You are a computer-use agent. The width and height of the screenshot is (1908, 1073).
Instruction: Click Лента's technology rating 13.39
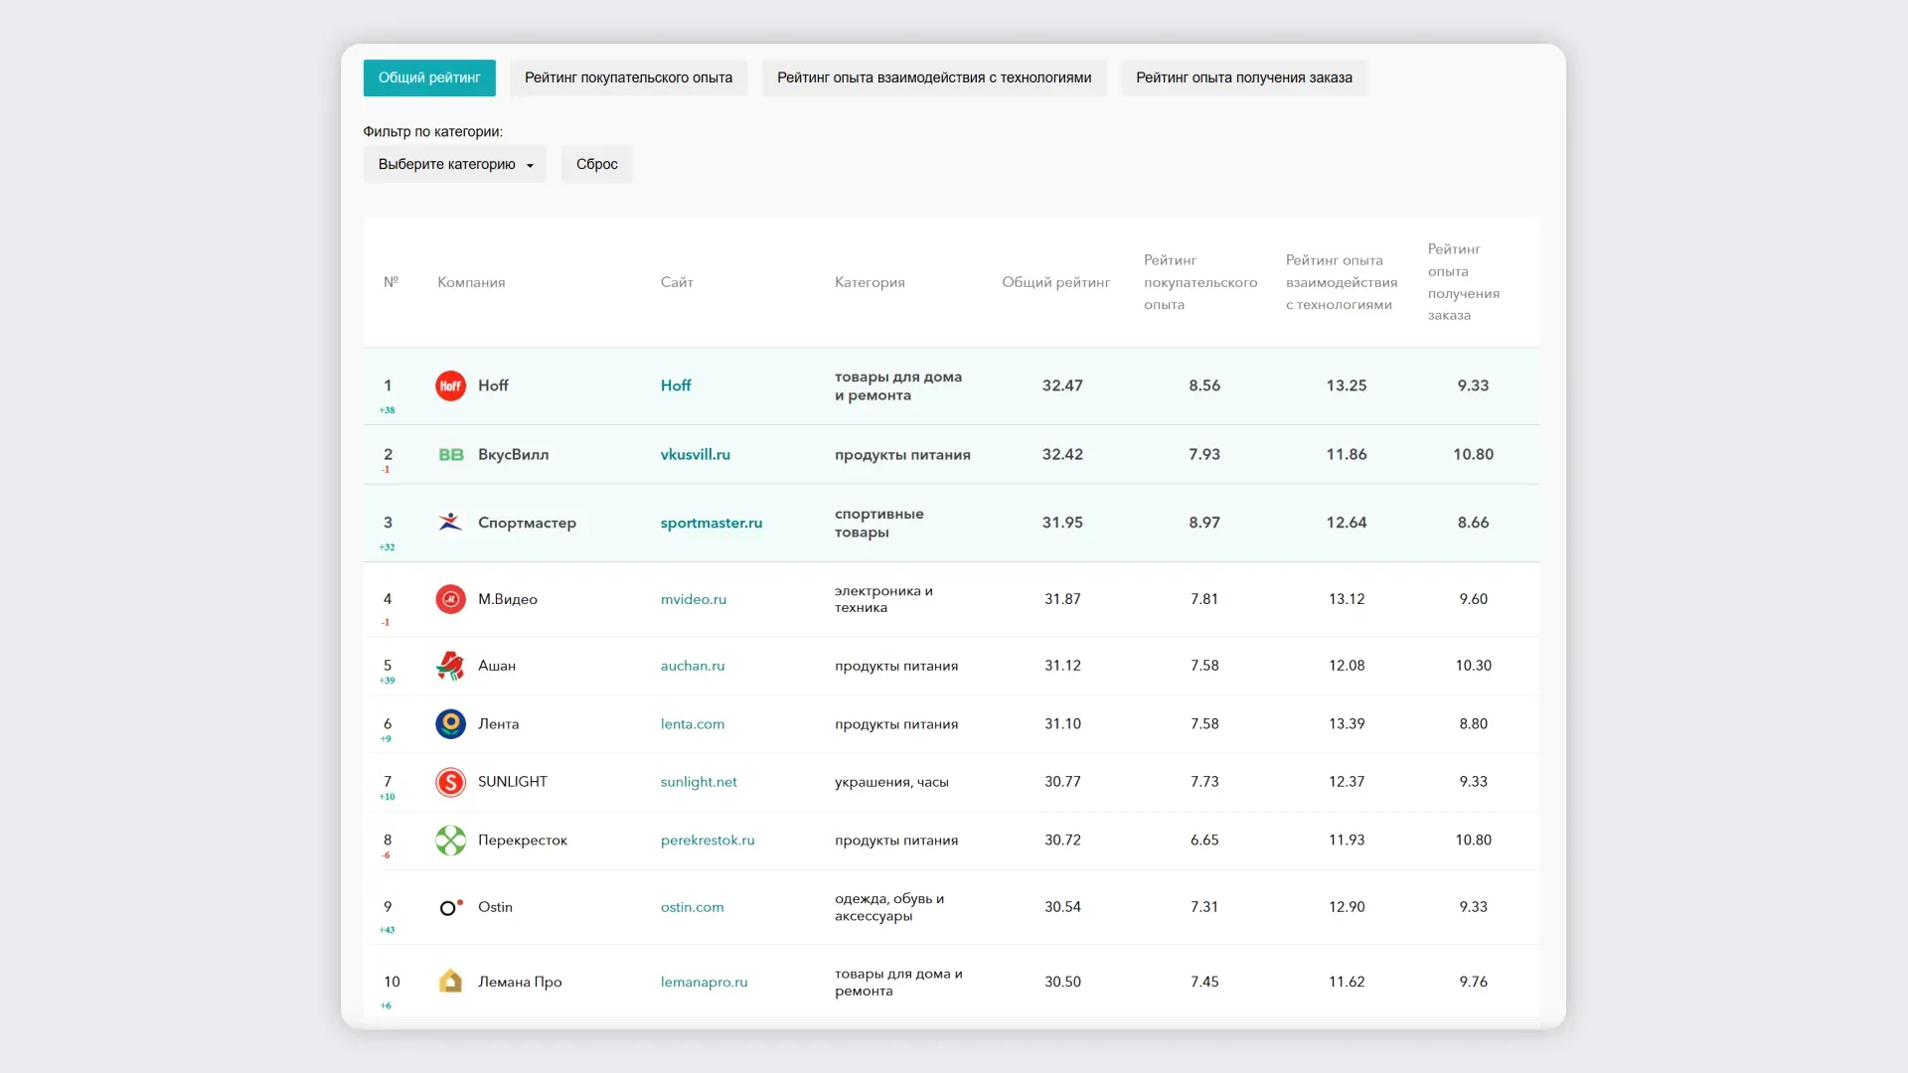(1347, 724)
